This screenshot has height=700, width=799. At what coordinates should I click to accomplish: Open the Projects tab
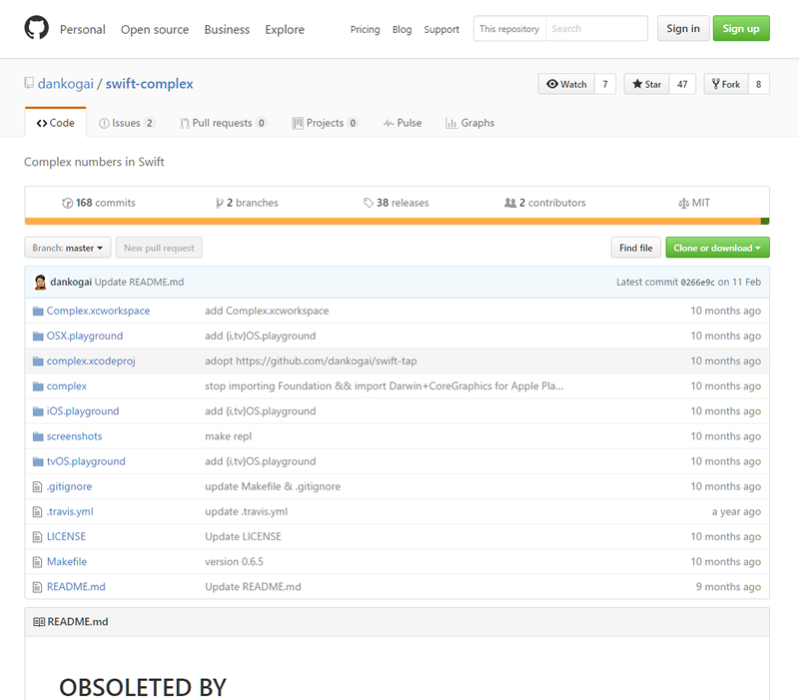(x=326, y=123)
